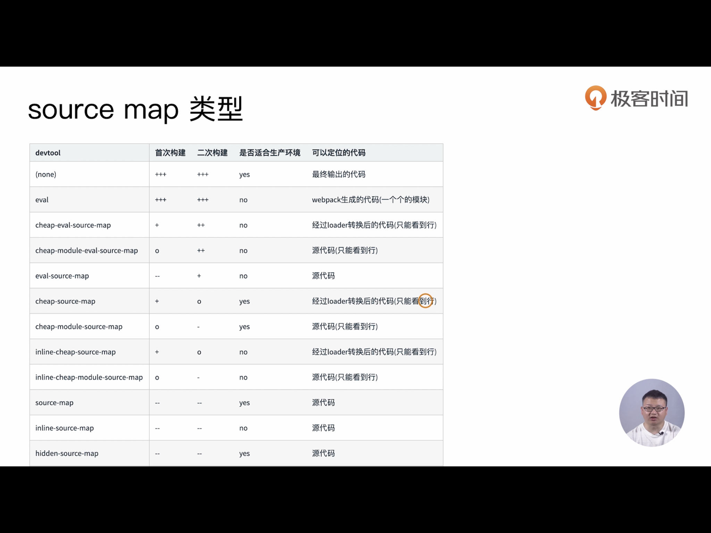The image size is (711, 533).
Task: Click the presenter's circular video thumbnail
Action: [x=652, y=412]
